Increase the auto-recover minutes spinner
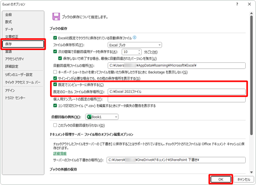Image resolution: width=256 pixels, height=185 pixels. [x=139, y=51]
